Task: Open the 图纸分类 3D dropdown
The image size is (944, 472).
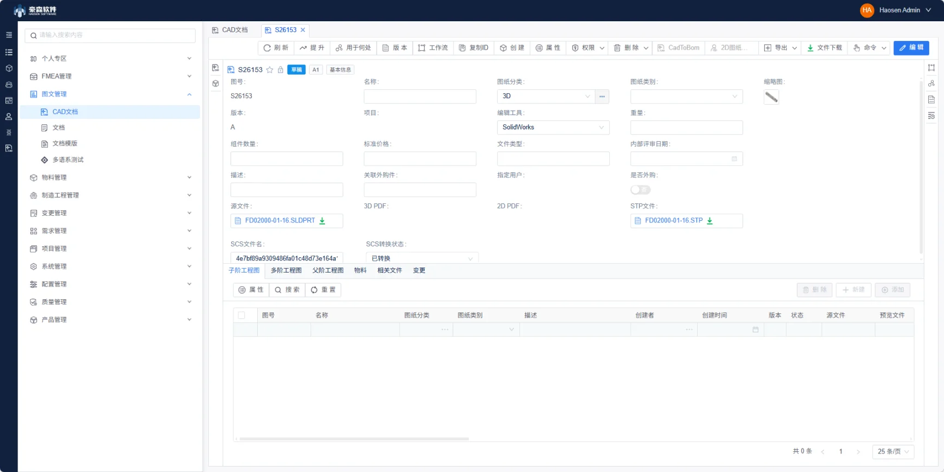Action: tap(546, 96)
